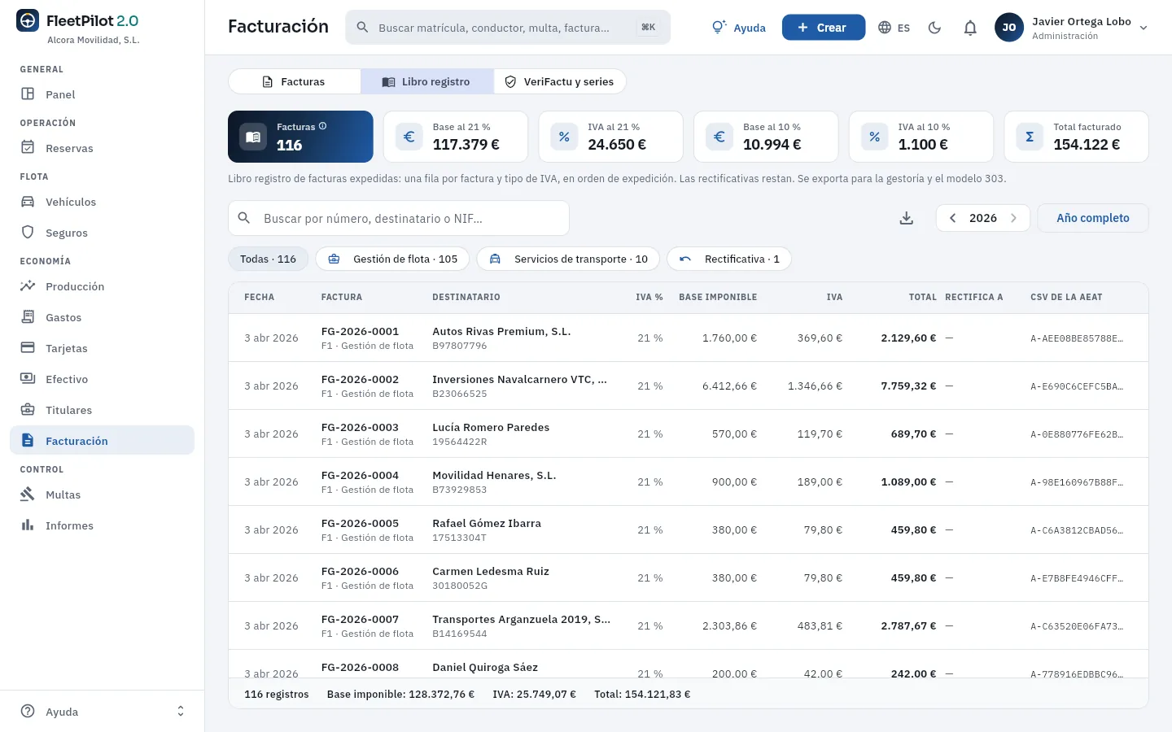Open language selector globe ES
The width and height of the screenshot is (1172, 732).
(x=894, y=28)
